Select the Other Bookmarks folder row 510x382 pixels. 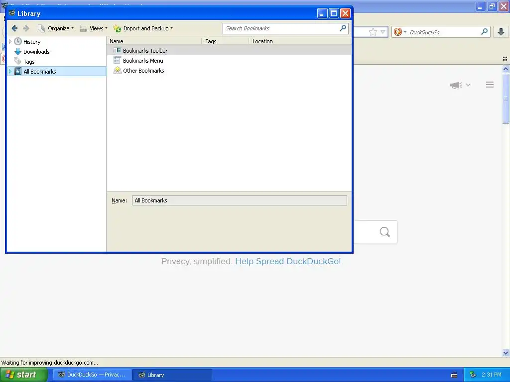(229, 71)
